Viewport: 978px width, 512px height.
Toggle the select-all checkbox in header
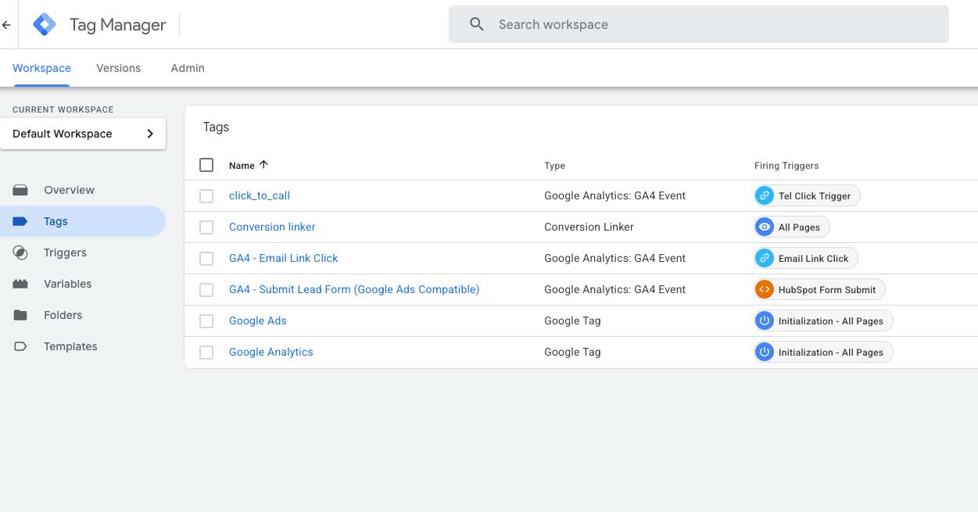(x=206, y=165)
